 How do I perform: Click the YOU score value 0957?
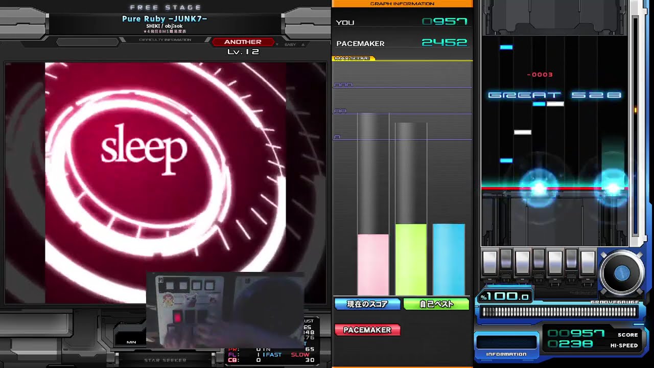[445, 21]
